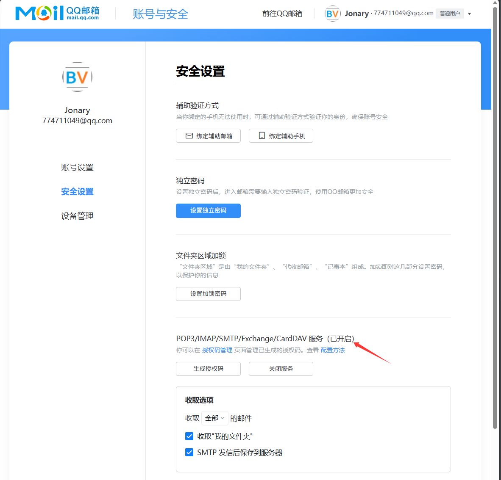Click the 辅助验证方式 section title
Image resolution: width=501 pixels, height=480 pixels.
198,105
